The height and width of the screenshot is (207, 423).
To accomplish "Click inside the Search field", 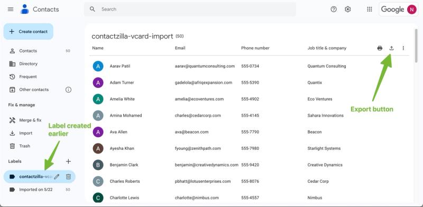I will point(190,9).
